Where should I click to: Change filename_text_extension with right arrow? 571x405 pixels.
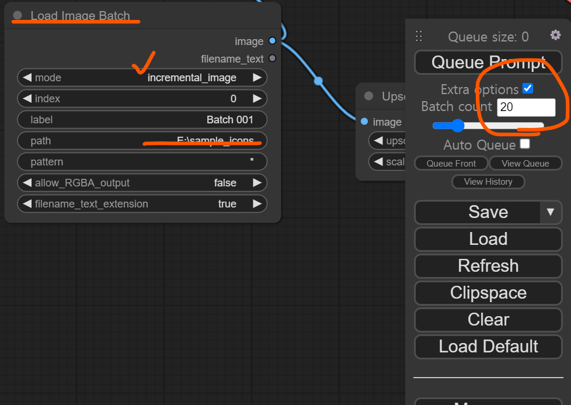tap(257, 203)
